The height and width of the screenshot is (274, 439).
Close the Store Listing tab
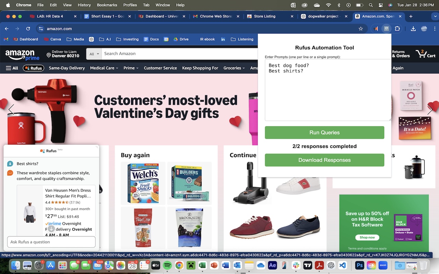(292, 16)
